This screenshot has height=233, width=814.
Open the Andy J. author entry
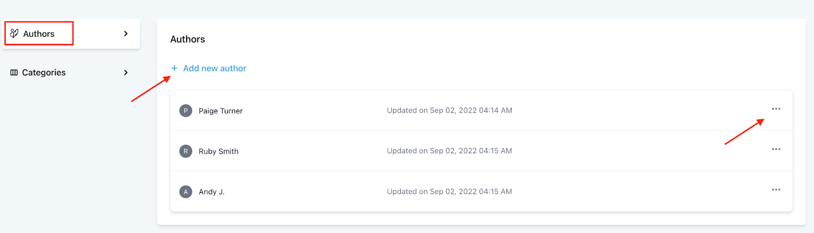click(x=212, y=192)
